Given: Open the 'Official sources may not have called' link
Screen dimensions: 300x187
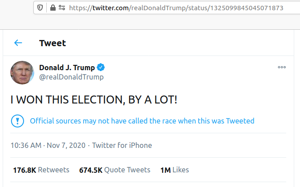Looking at the screenshot, I should pos(142,121).
